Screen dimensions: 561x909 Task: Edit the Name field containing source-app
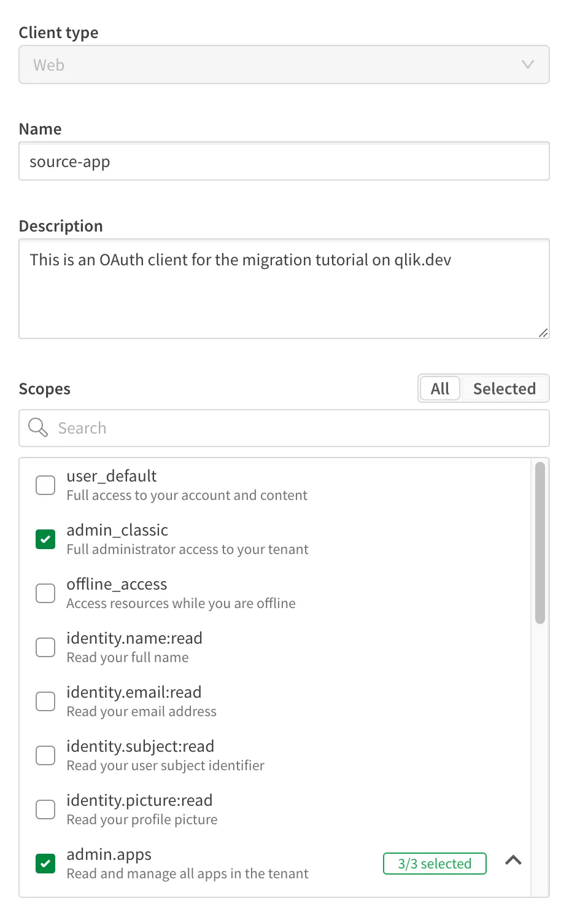click(284, 161)
